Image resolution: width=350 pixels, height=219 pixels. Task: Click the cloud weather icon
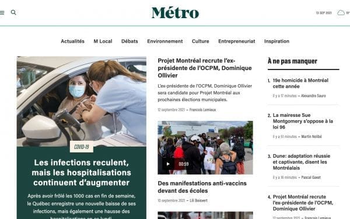coord(341,12)
